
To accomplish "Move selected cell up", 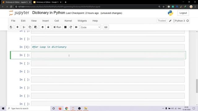I will point(43,27).
